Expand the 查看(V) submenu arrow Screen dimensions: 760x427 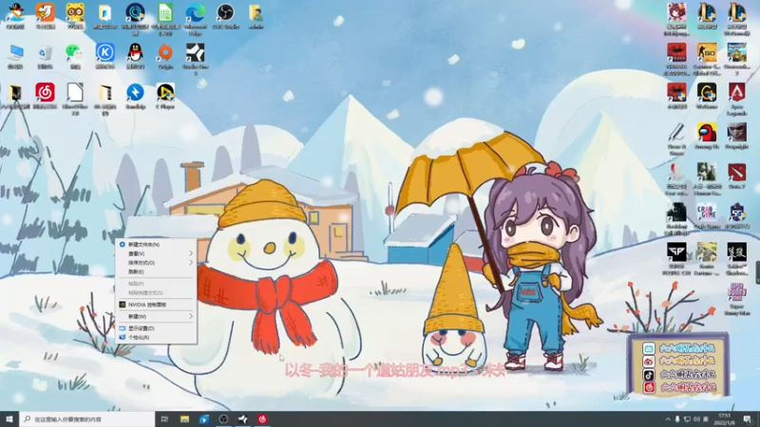point(191,253)
